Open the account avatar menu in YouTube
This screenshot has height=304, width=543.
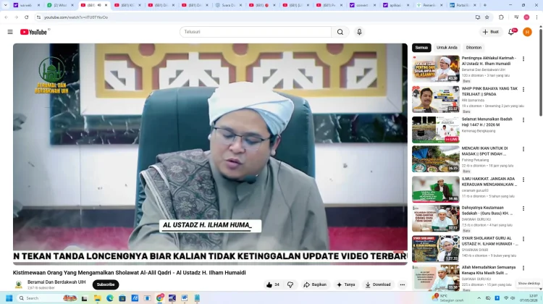point(527,32)
